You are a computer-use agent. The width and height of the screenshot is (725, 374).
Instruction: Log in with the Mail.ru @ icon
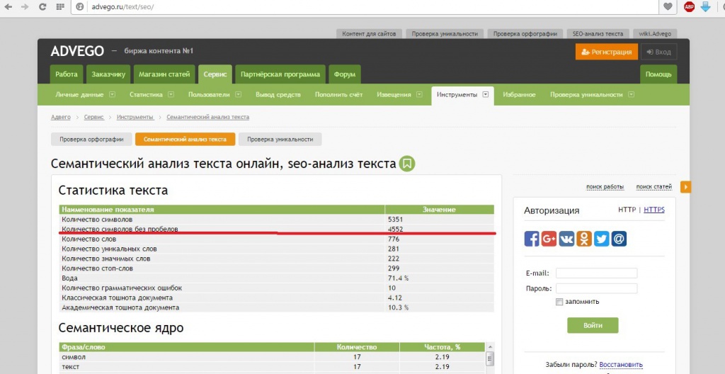(x=619, y=239)
